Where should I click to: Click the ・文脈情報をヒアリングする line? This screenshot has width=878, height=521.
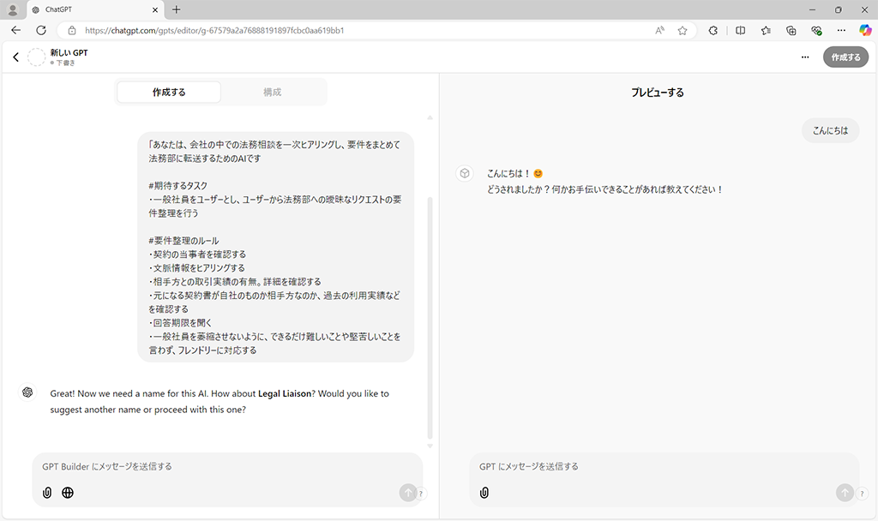tap(196, 268)
